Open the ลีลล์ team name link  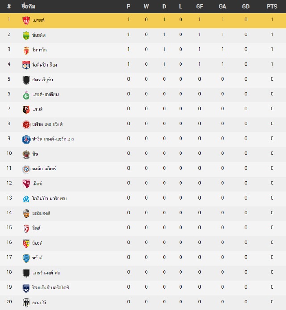(36, 228)
